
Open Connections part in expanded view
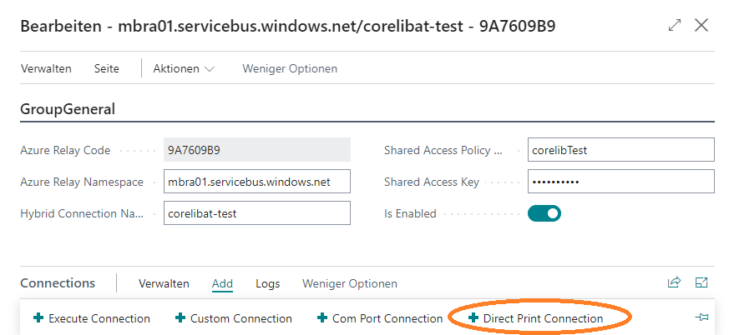coord(701,283)
